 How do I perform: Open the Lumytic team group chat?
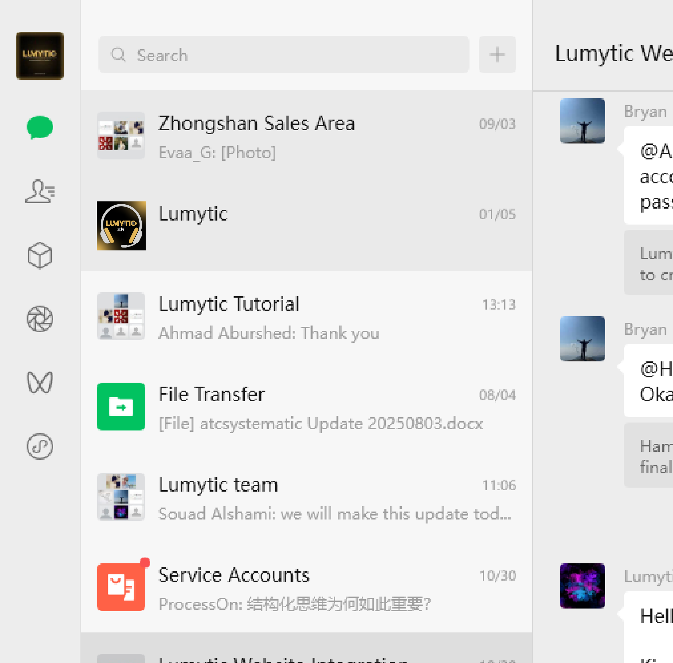pos(307,497)
